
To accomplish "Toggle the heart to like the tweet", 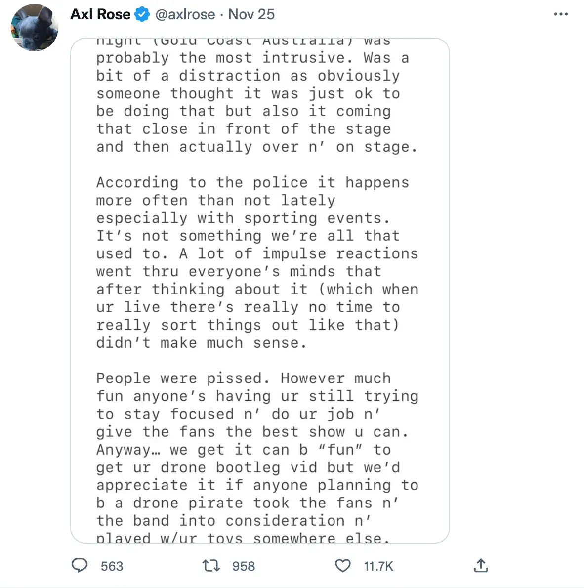I will pos(342,566).
